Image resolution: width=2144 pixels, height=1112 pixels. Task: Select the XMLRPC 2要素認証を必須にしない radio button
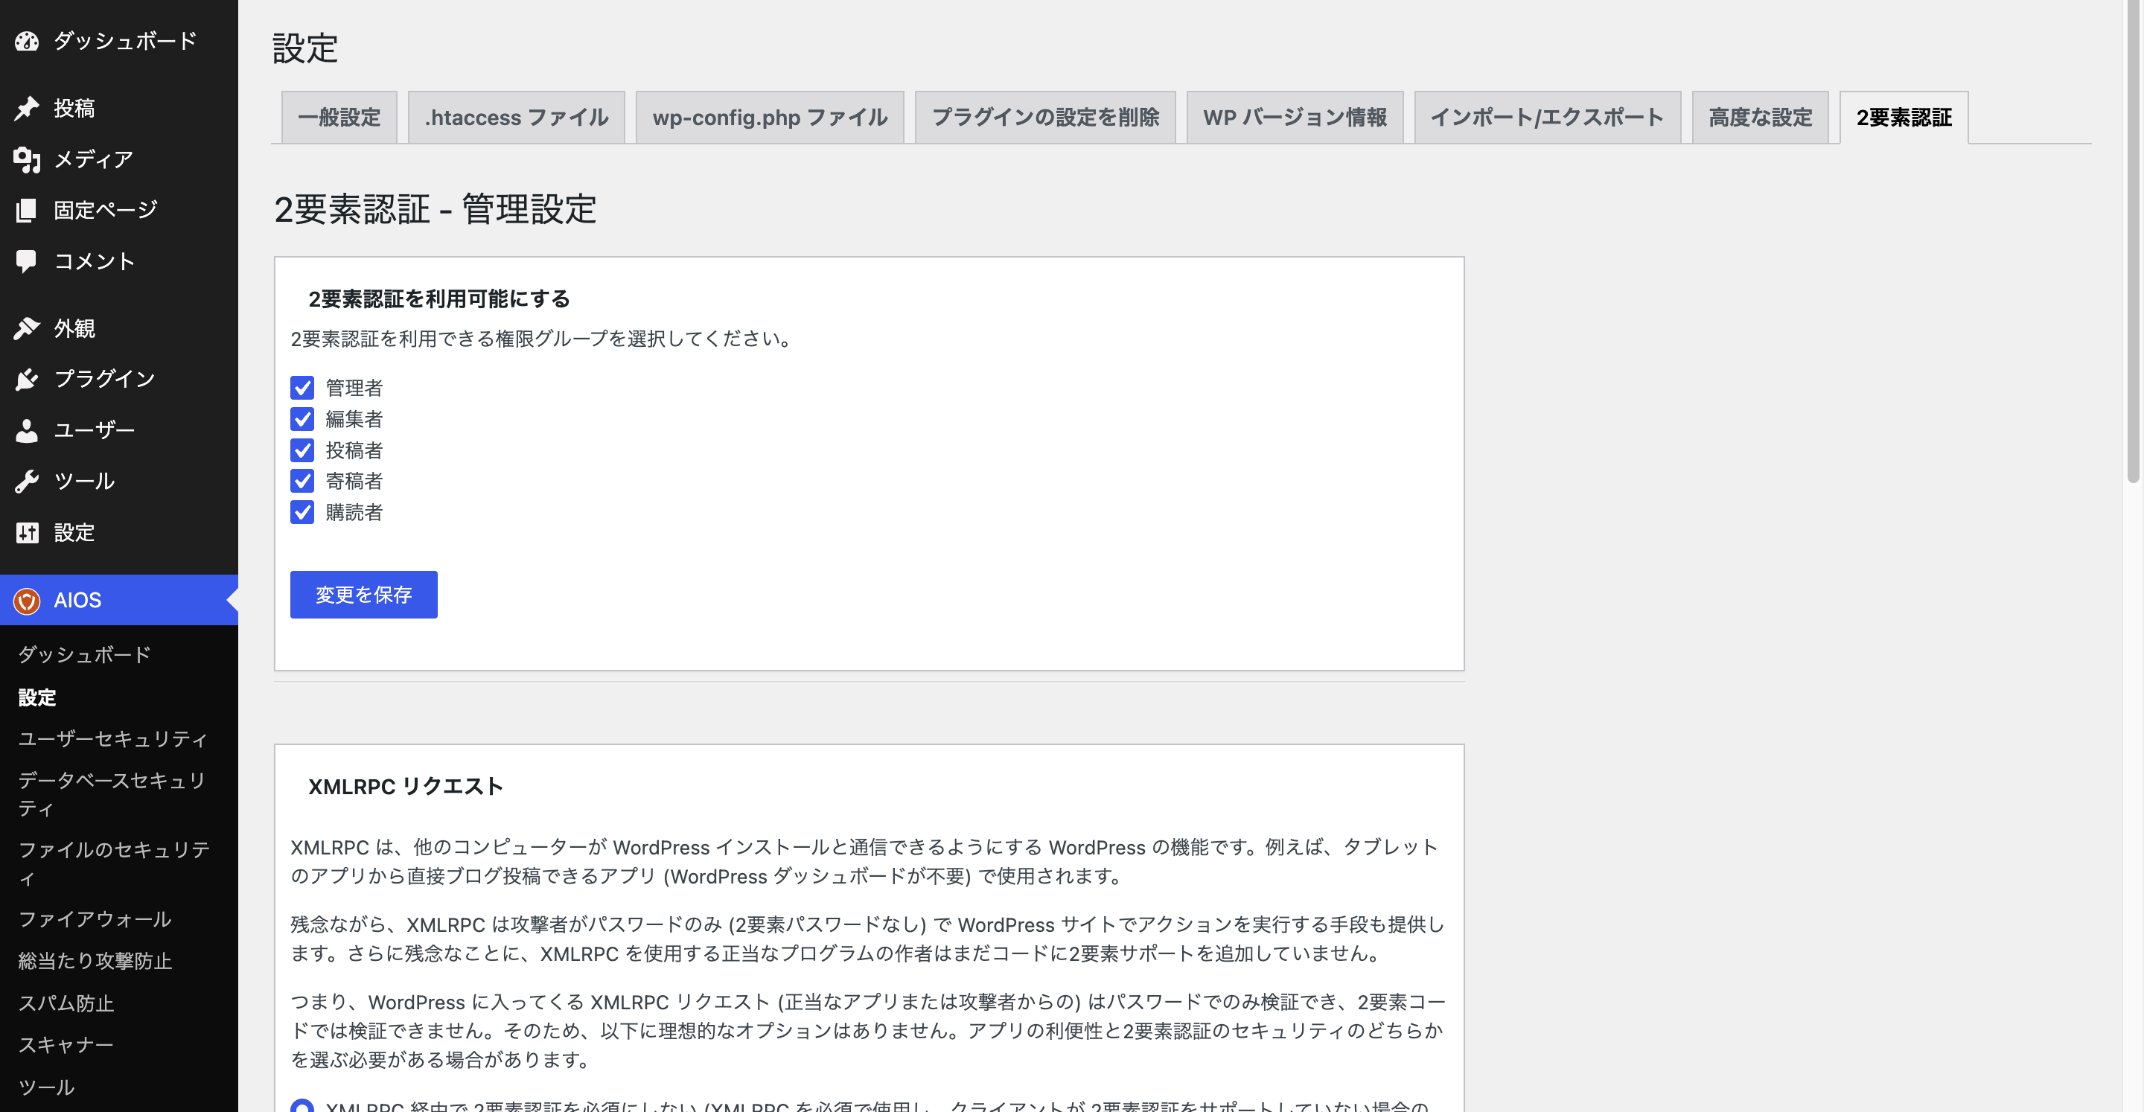click(x=302, y=1106)
